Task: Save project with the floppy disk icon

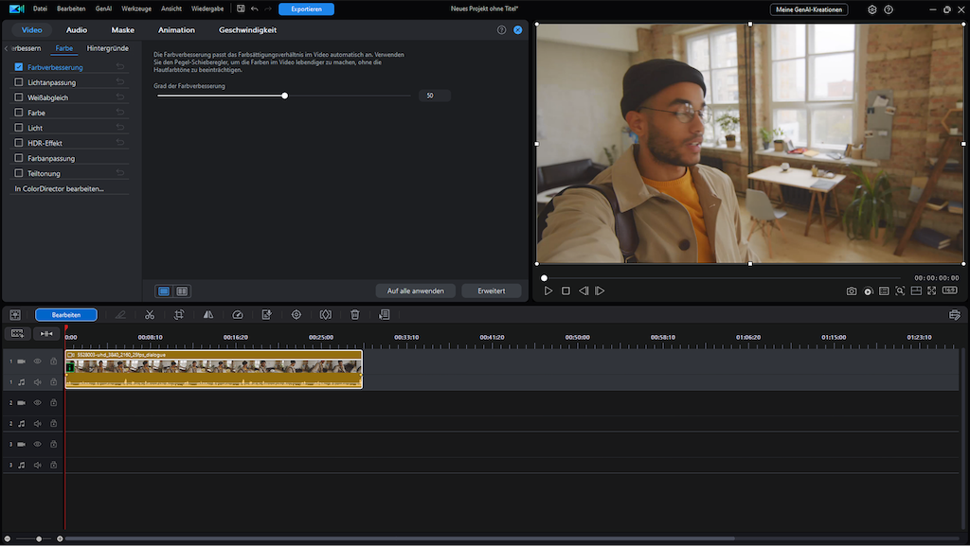Action: tap(241, 9)
